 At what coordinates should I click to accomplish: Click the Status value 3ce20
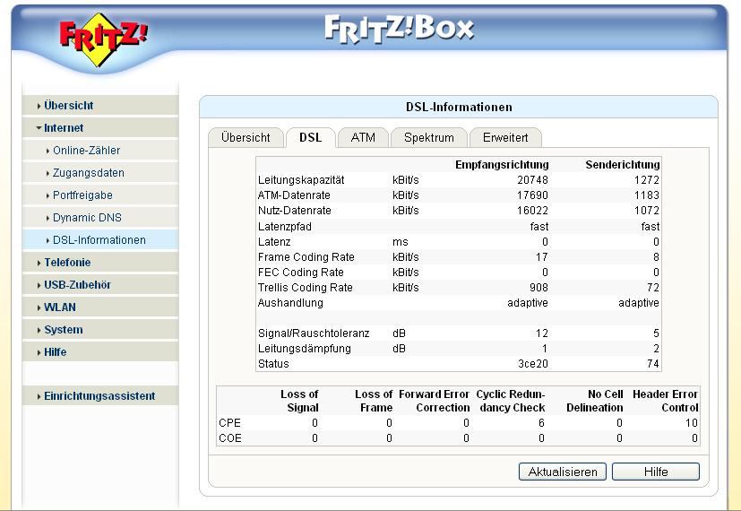click(x=533, y=364)
